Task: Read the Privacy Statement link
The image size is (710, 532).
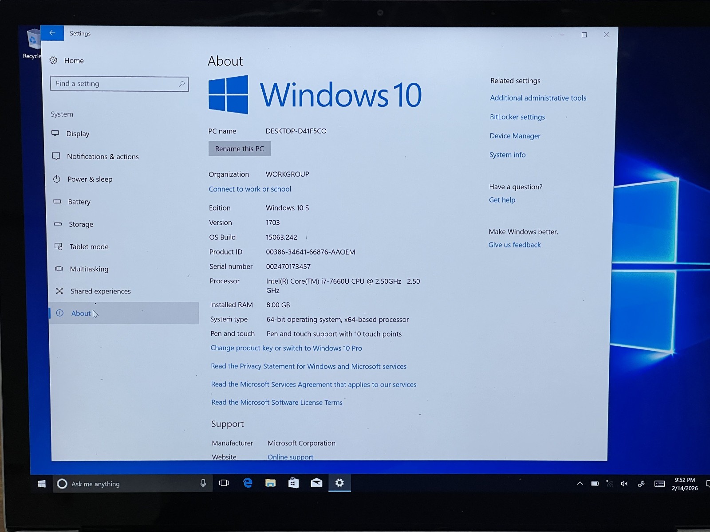Action: point(308,366)
